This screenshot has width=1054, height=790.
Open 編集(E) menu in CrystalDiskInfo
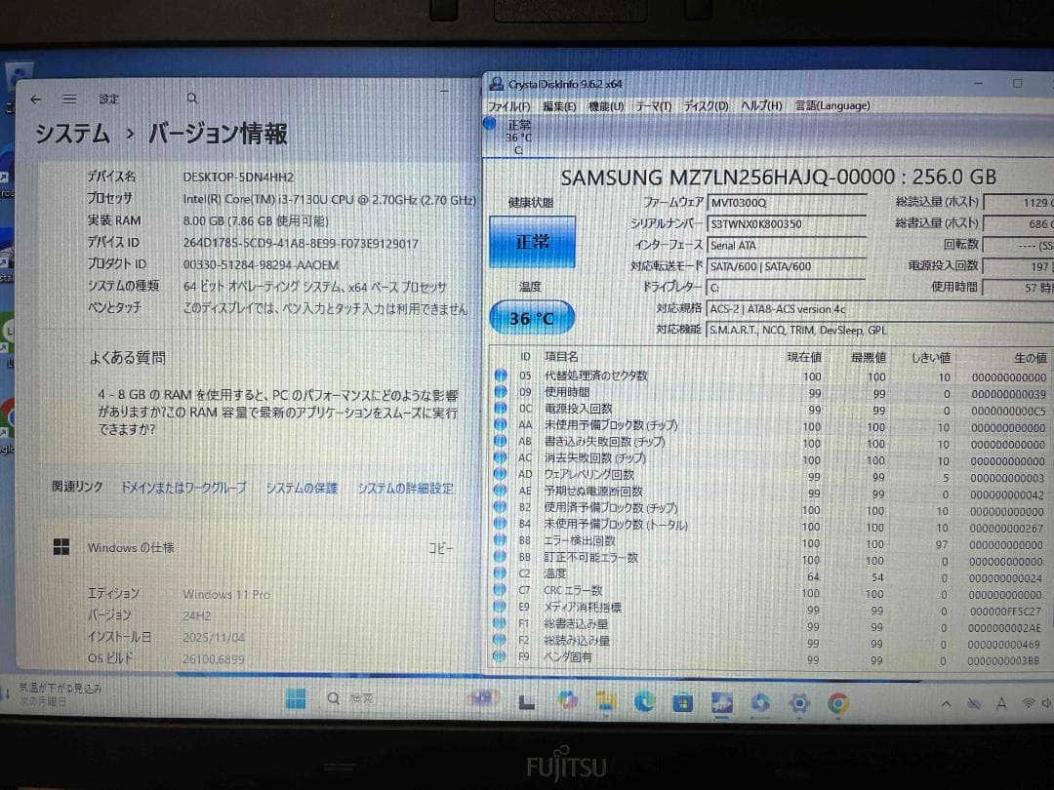point(559,106)
